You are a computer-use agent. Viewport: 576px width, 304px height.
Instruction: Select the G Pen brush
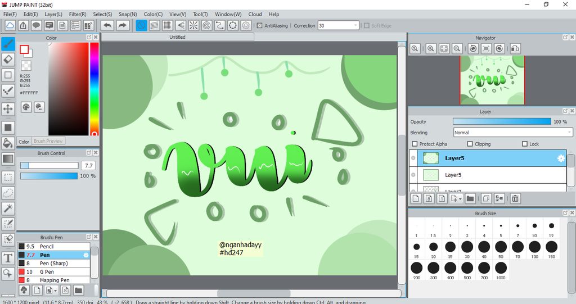(54, 272)
